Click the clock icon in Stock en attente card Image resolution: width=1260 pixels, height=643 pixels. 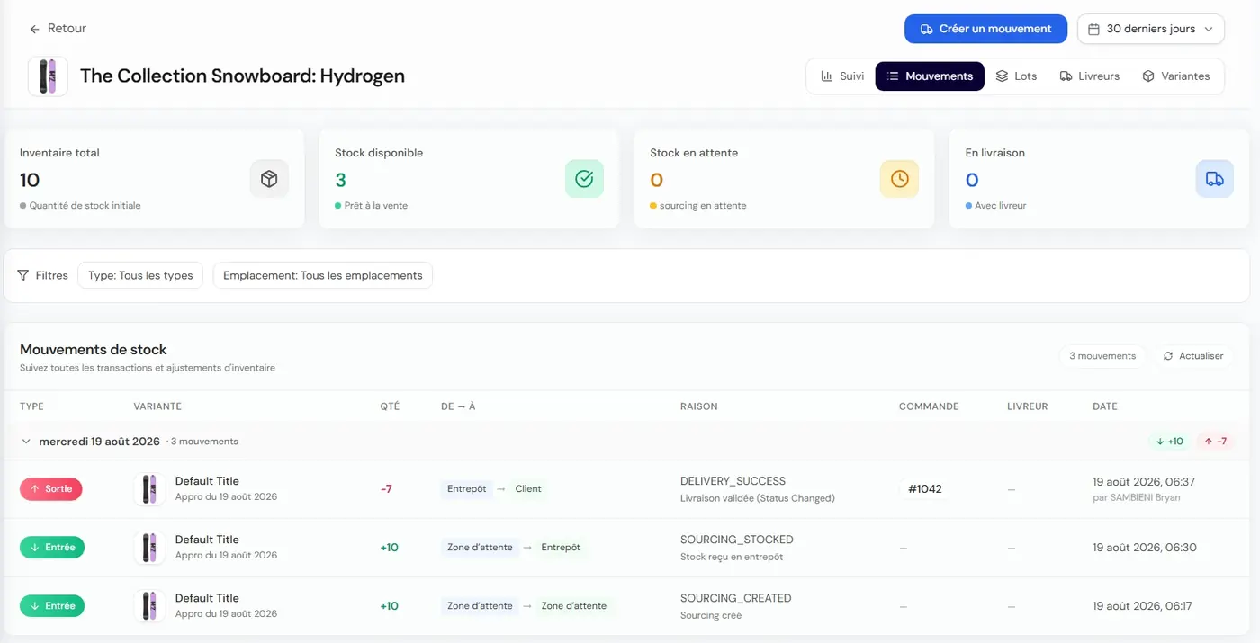[x=899, y=179]
